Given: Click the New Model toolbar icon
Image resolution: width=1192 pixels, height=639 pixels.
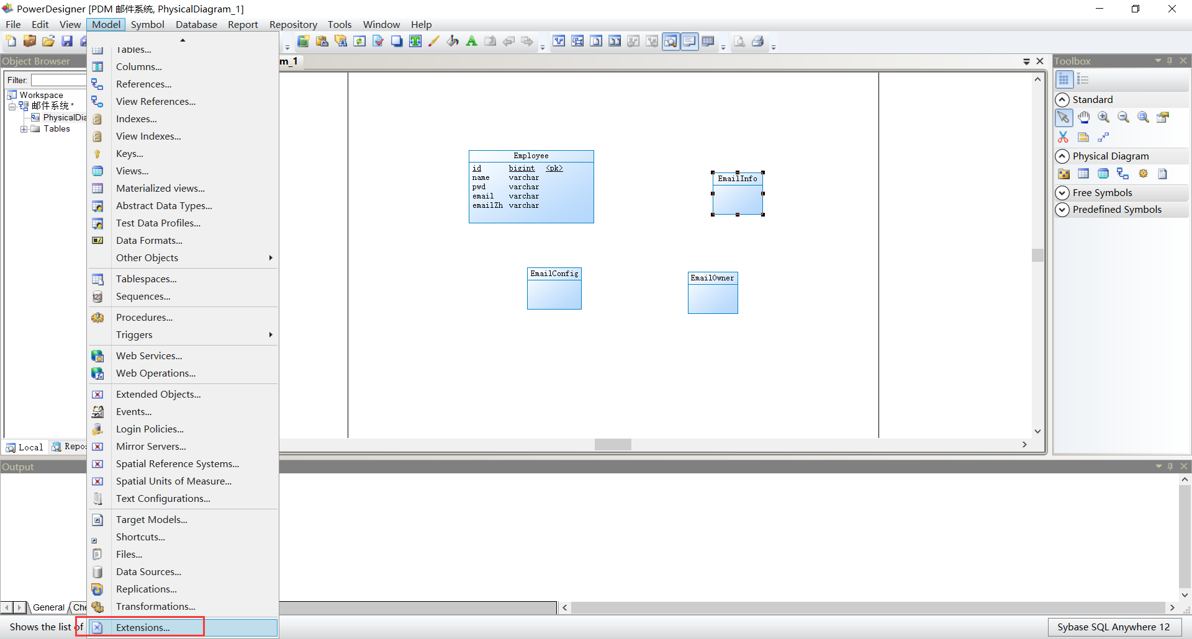Looking at the screenshot, I should (x=11, y=42).
